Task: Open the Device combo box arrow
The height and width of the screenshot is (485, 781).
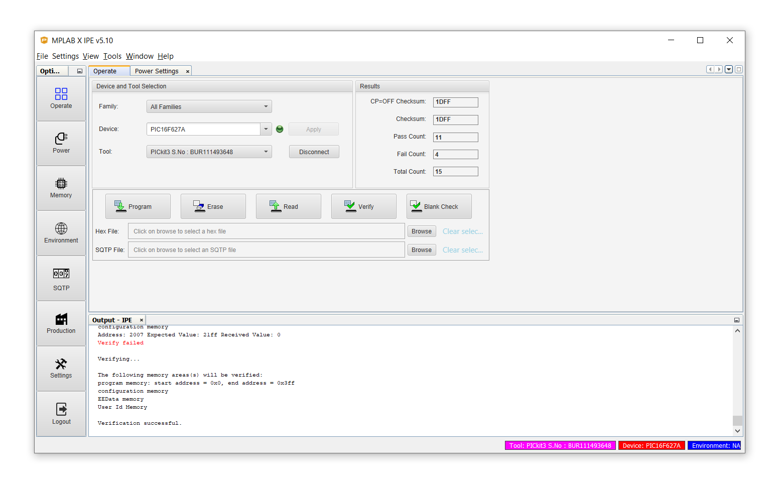Action: tap(266, 129)
